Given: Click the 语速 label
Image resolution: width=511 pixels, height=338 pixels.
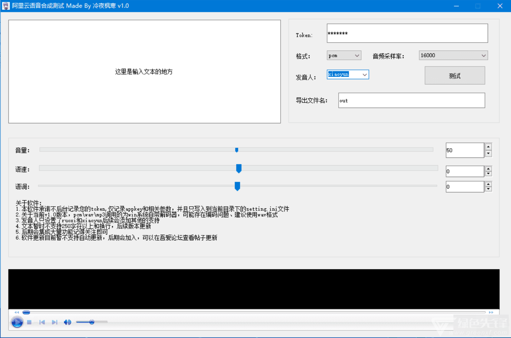Looking at the screenshot, I should [22, 169].
